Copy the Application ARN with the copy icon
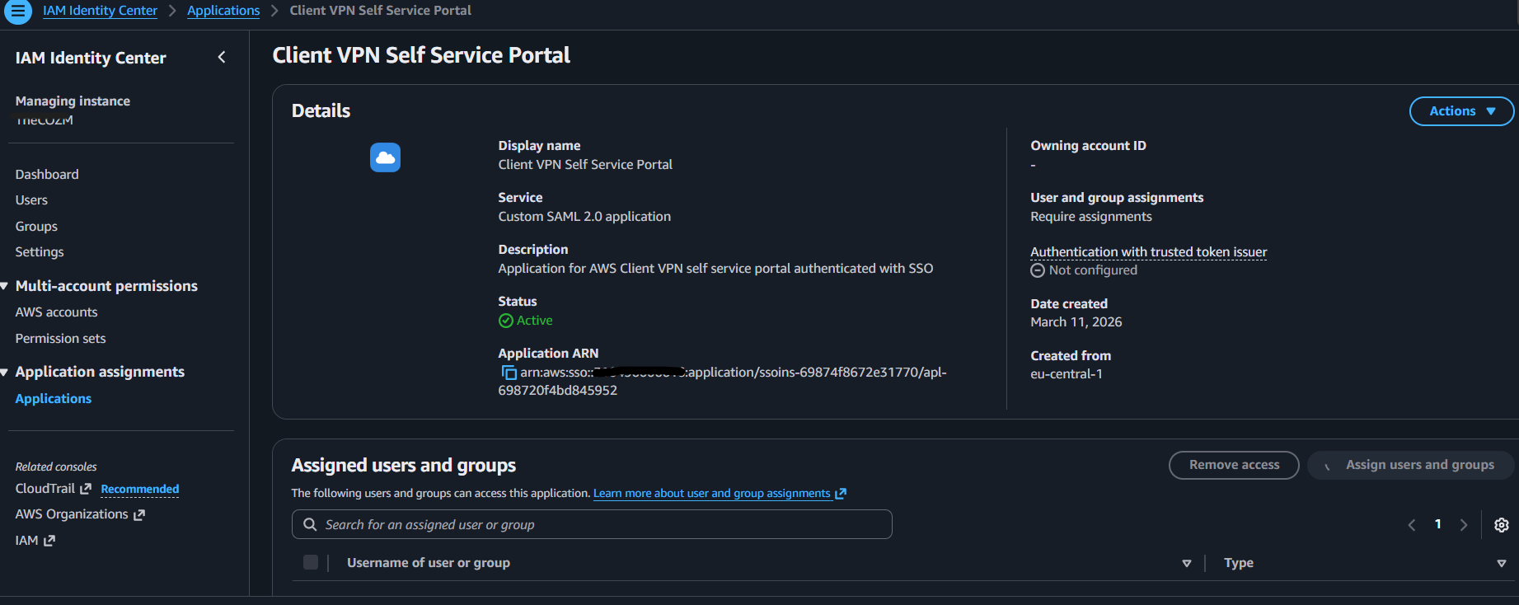This screenshot has height=605, width=1519. (509, 373)
